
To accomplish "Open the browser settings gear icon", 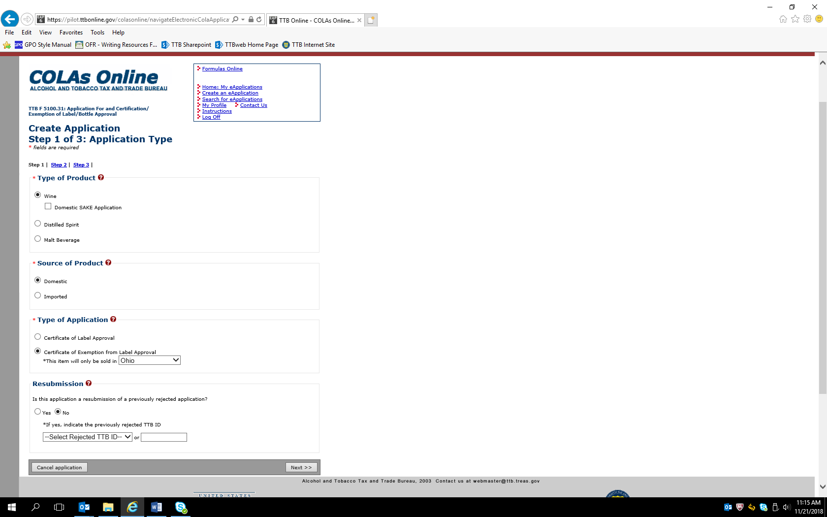I will coord(807,19).
